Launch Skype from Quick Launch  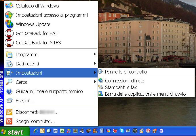pyautogui.click(x=121, y=131)
